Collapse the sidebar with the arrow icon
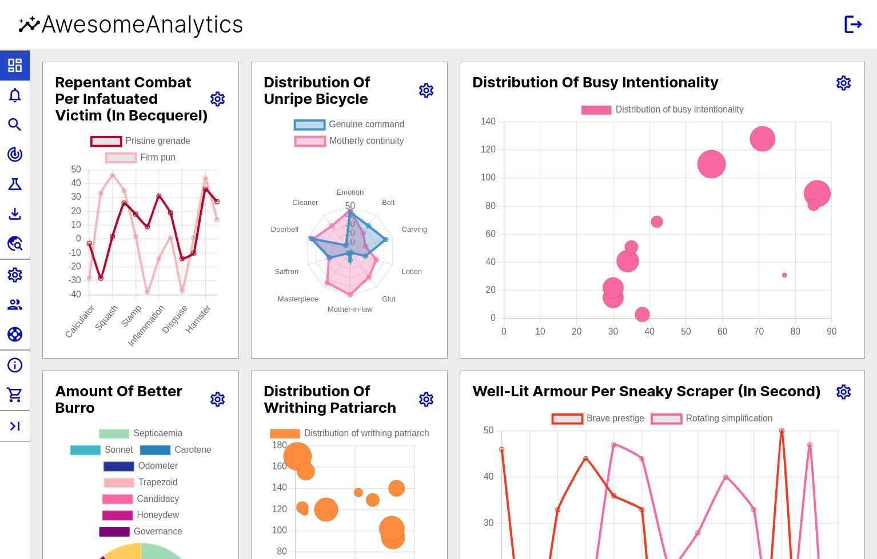The image size is (877, 559). pyautogui.click(x=15, y=425)
